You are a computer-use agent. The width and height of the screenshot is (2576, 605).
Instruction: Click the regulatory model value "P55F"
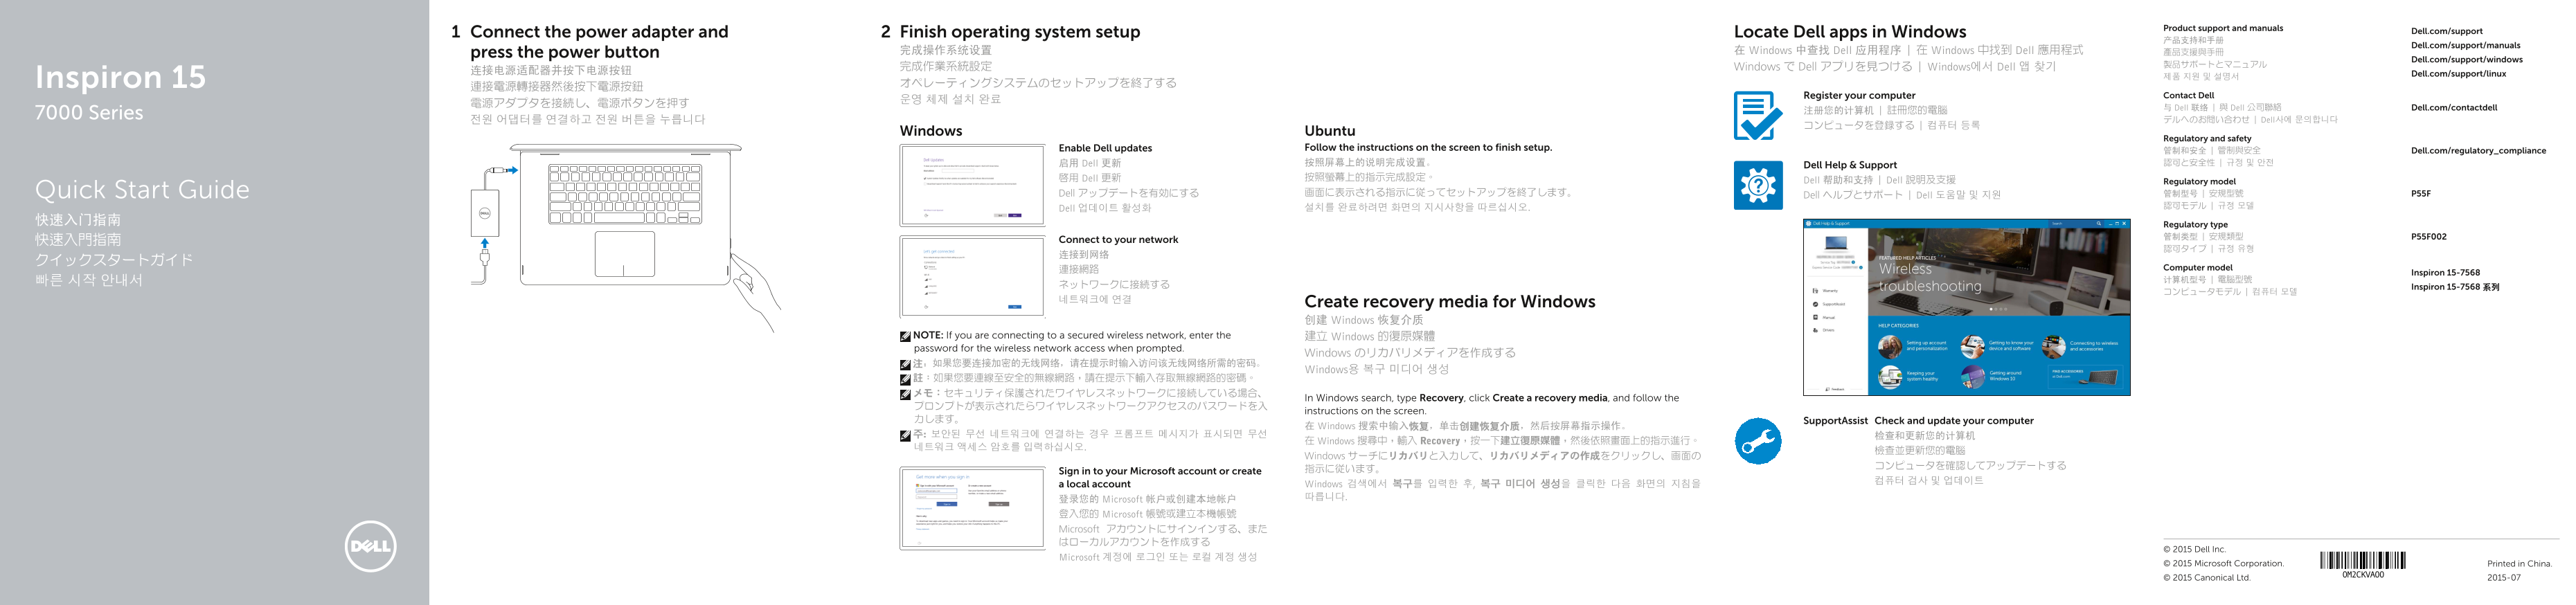2420,194
